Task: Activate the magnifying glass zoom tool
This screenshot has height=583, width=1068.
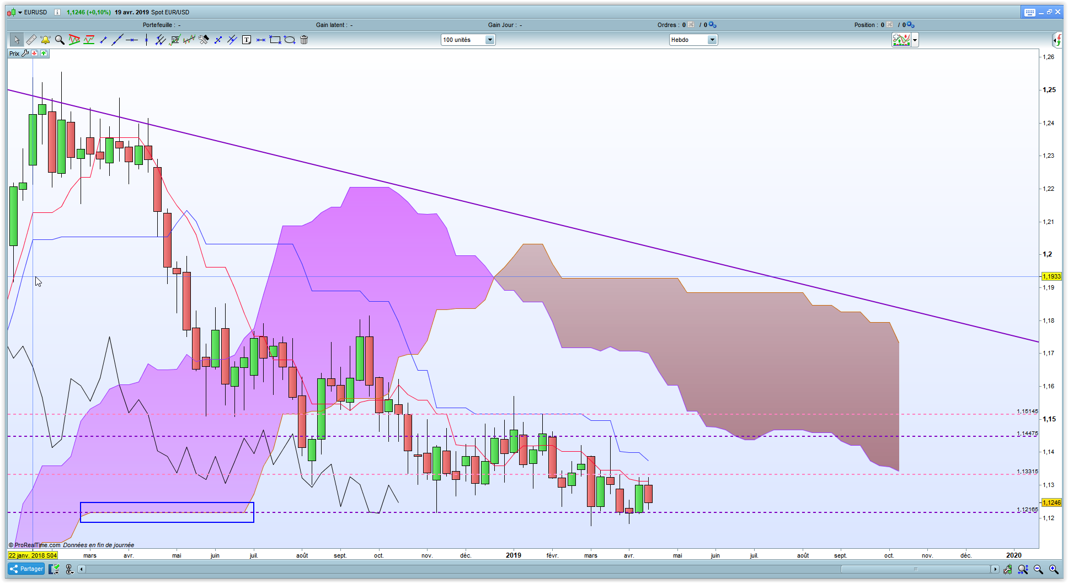Action: 60,40
